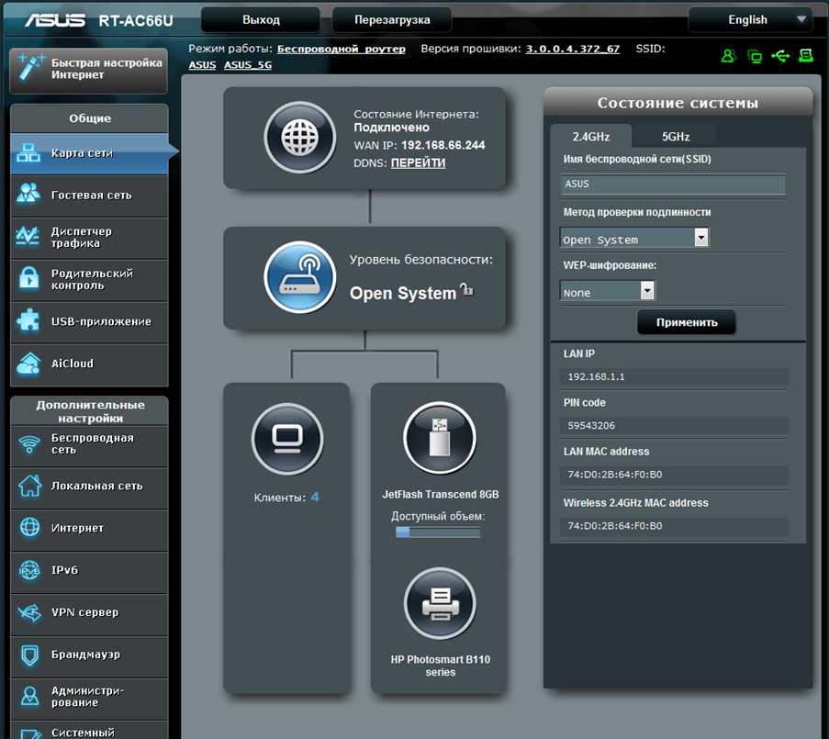Click the JetFlash available space bar
829x739 pixels.
438,532
